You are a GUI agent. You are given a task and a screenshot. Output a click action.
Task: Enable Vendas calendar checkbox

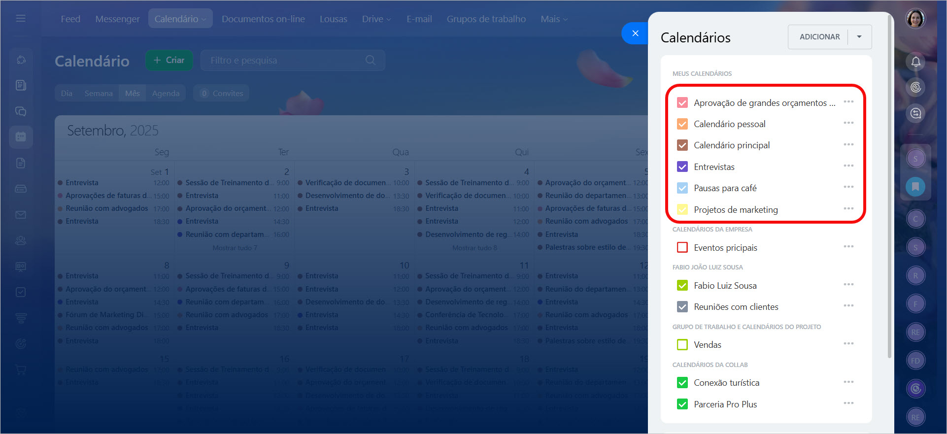(x=682, y=345)
